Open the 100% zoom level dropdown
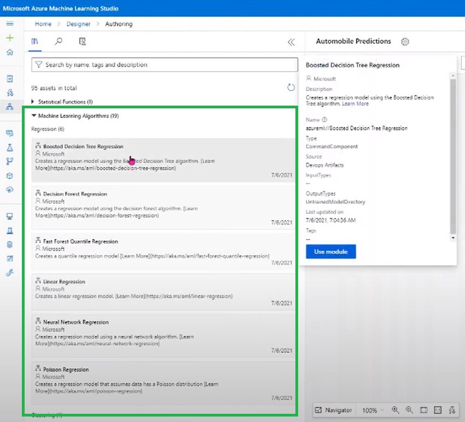465x422 pixels. pyautogui.click(x=373, y=411)
